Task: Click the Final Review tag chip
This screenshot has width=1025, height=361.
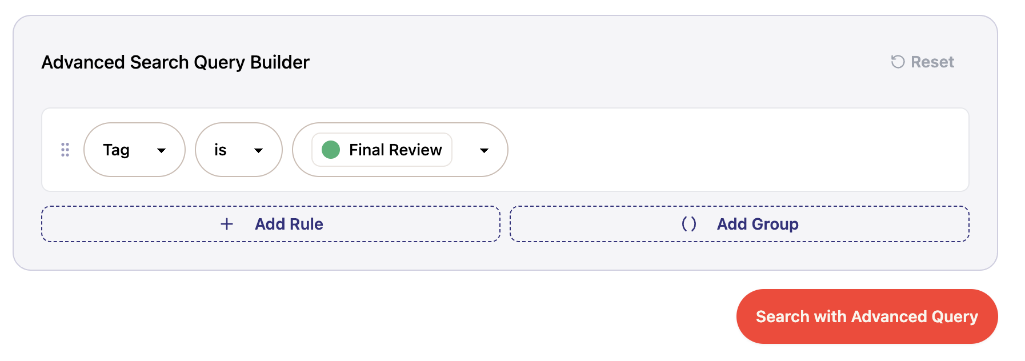Action: 382,150
